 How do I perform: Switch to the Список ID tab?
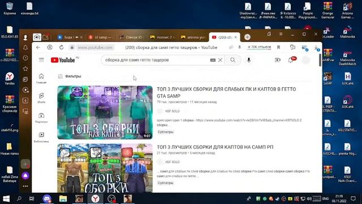click(132, 37)
